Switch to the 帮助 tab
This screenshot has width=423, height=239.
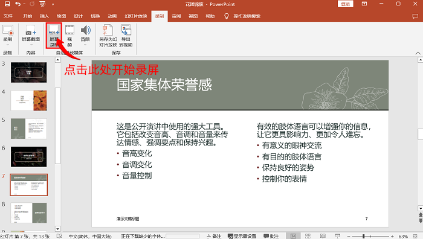point(210,16)
